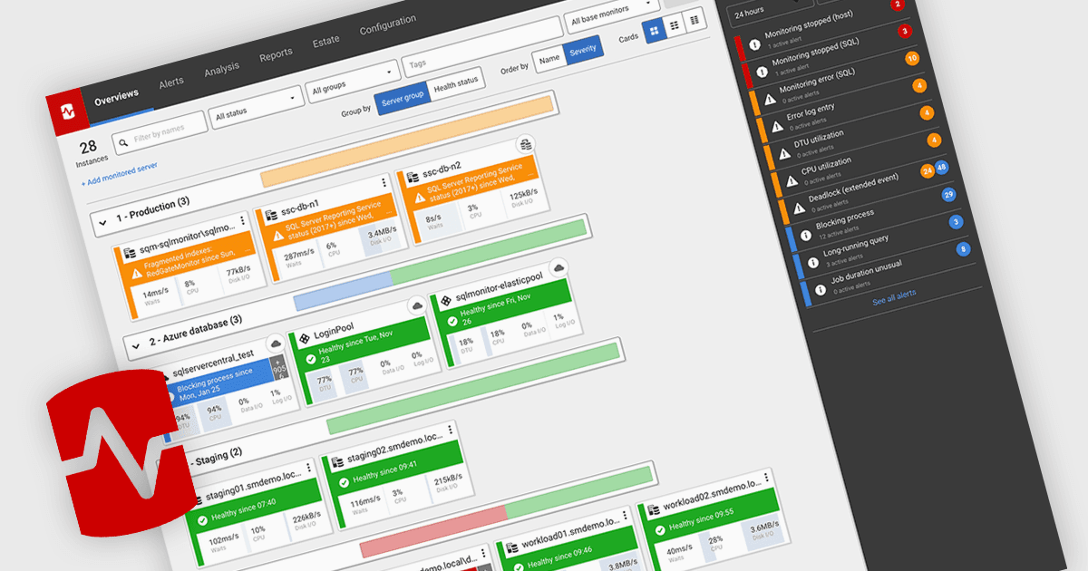The height and width of the screenshot is (571, 1088).
Task: Click the cloud badge on sqlservercentral_test card
Action: (x=277, y=344)
